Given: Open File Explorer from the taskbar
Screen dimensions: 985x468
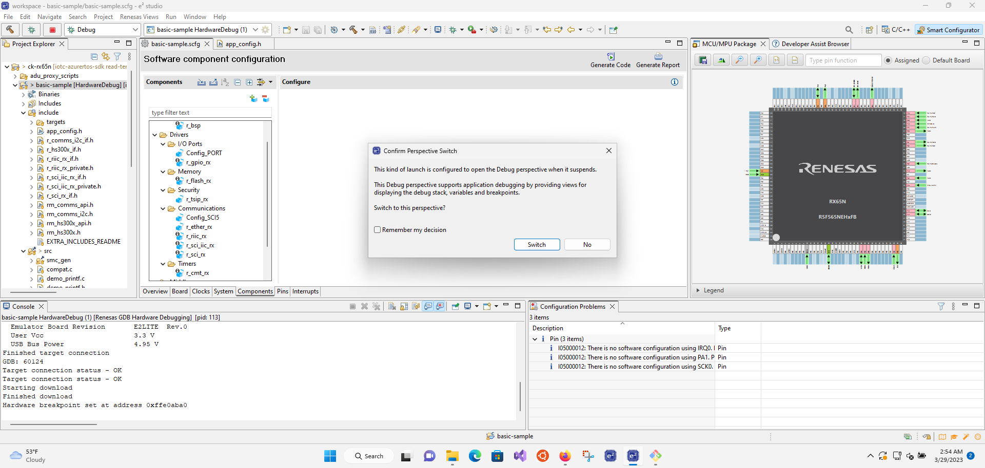Looking at the screenshot, I should pos(452,456).
